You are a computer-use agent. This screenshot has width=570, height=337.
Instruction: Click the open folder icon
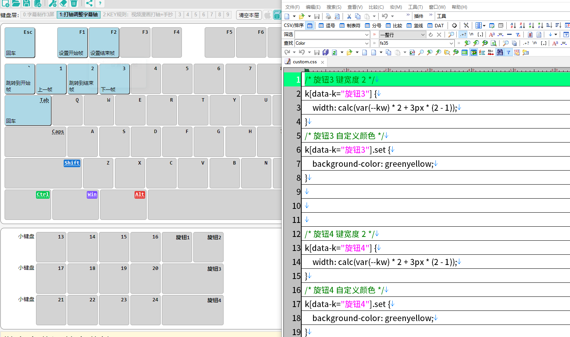(x=16, y=3)
